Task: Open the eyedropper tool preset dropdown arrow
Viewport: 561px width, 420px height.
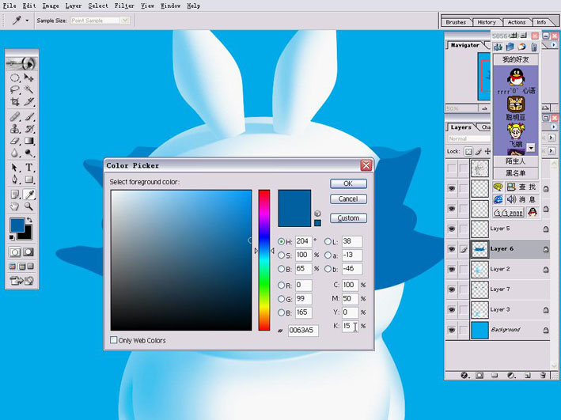Action: (x=27, y=21)
